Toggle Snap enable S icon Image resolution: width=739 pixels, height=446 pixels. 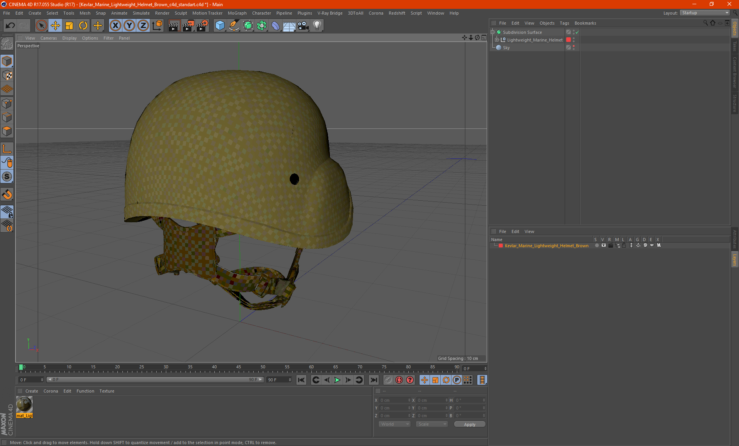click(7, 176)
